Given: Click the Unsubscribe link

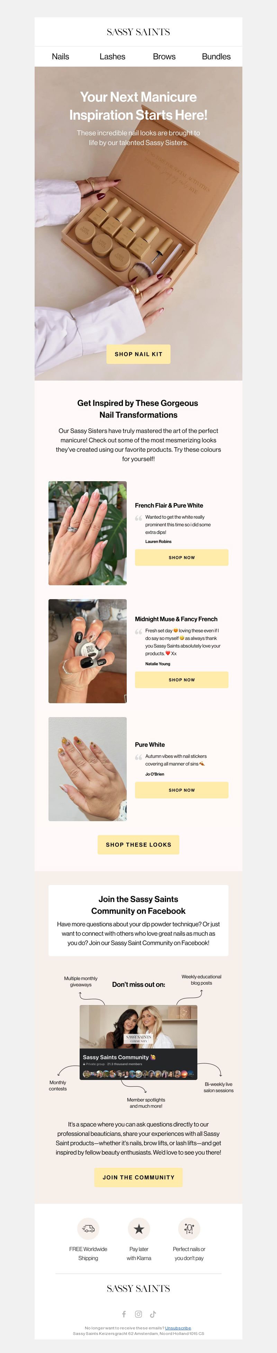Looking at the screenshot, I should point(178,1328).
